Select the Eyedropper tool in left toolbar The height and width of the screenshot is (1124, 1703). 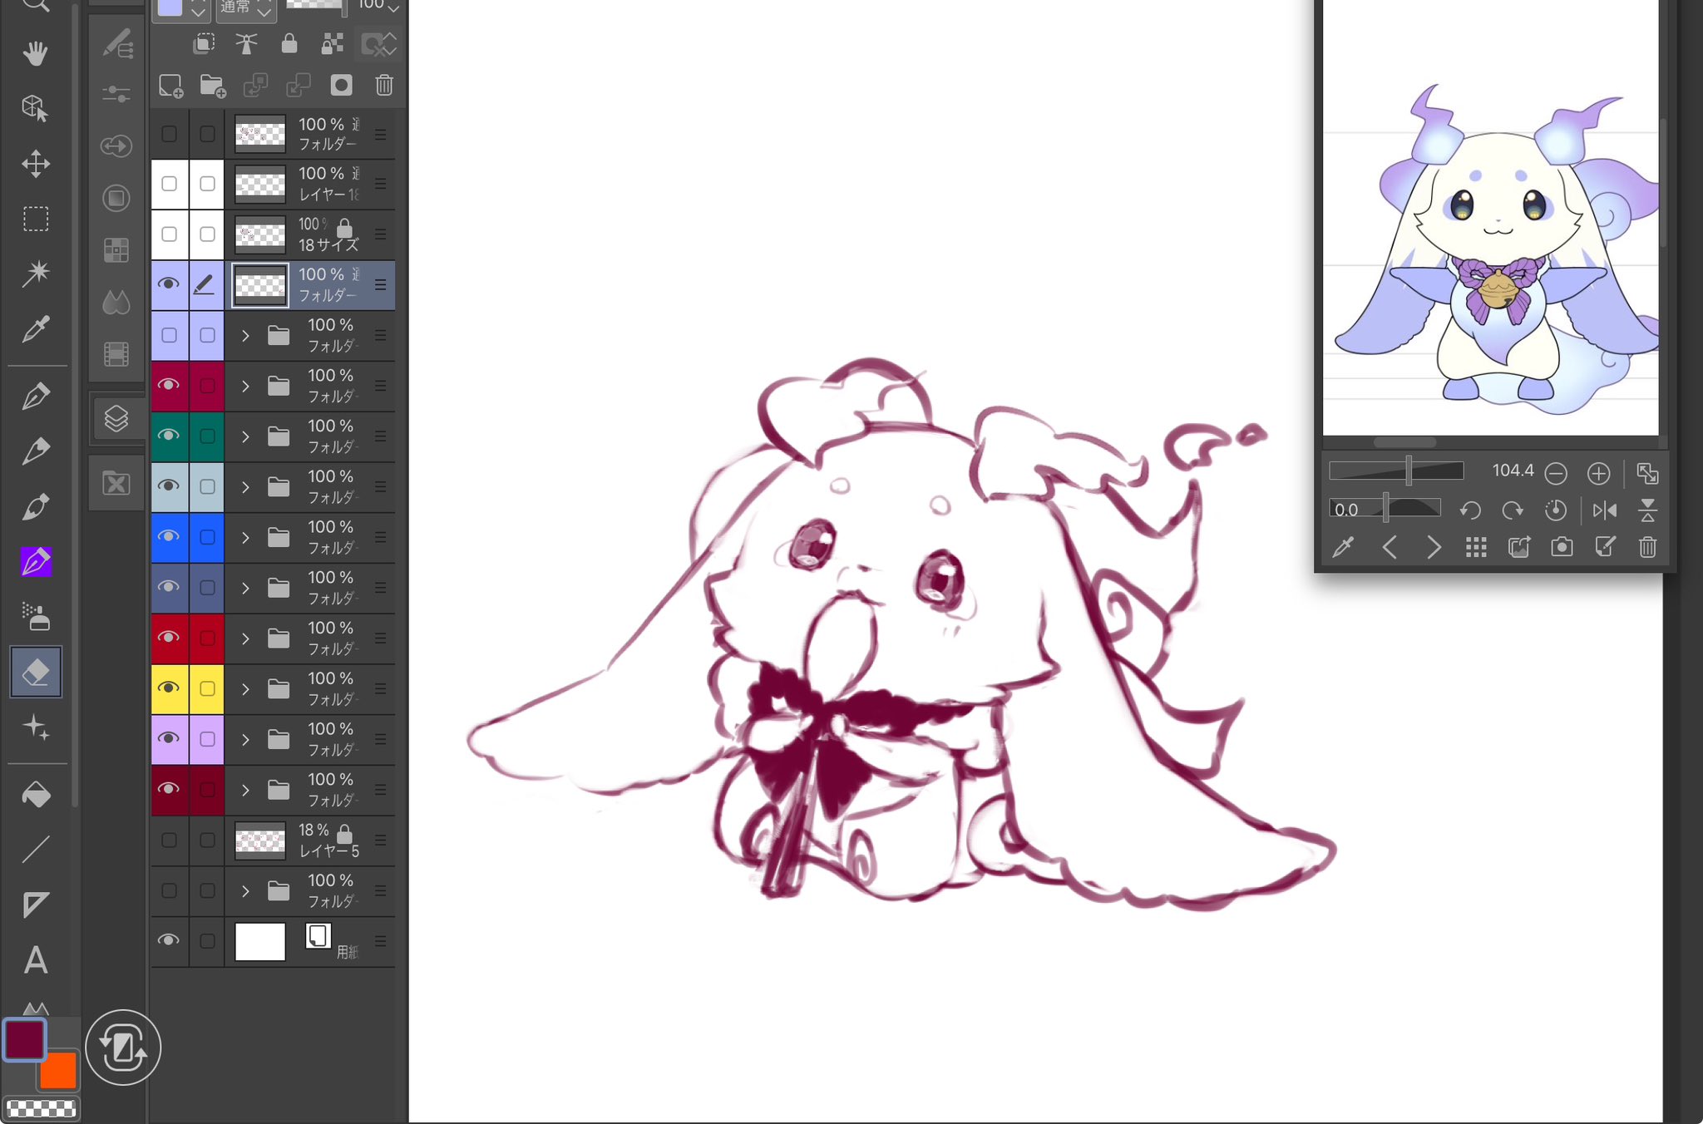pyautogui.click(x=35, y=329)
